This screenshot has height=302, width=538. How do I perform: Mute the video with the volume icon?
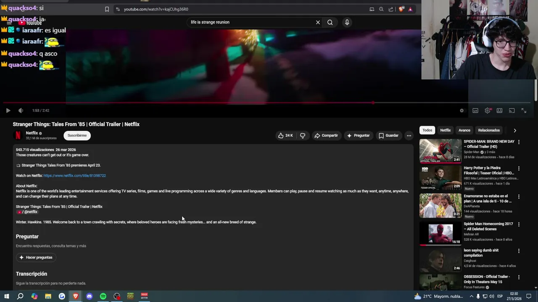coord(21,110)
